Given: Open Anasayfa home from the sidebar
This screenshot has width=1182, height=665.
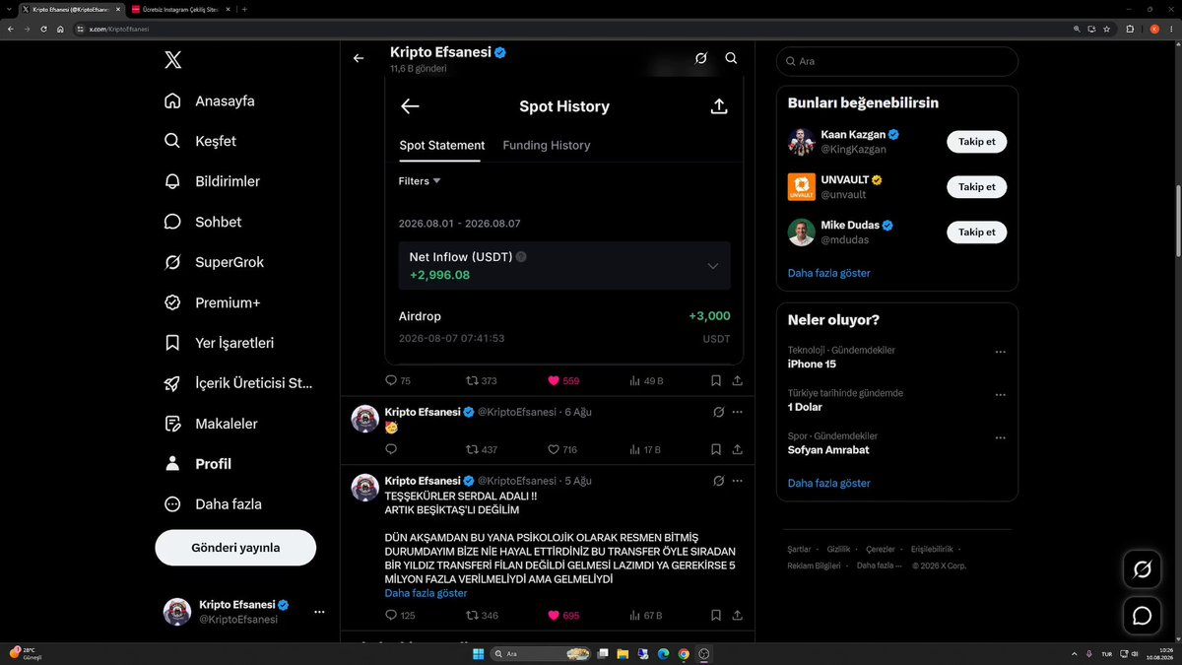Looking at the screenshot, I should pos(210,100).
